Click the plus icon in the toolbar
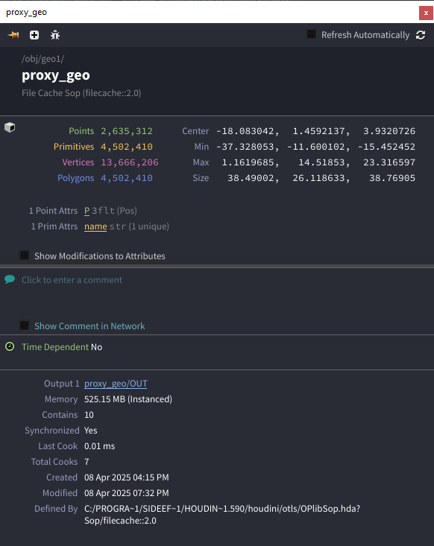 [x=34, y=35]
